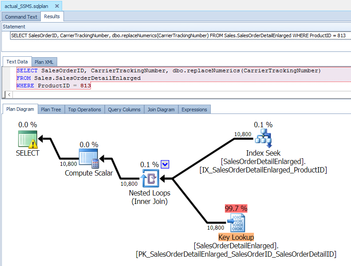Click the left arrow of the horizontal scrollbar
The width and height of the screenshot is (351, 266).
10,94
